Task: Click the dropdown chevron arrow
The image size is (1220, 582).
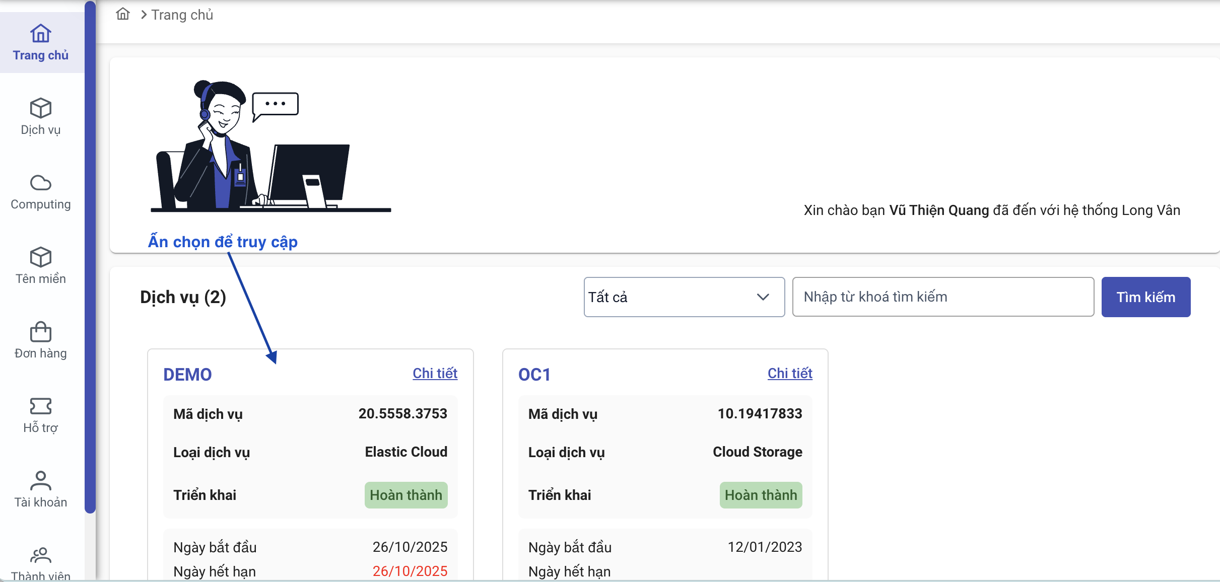Action: 763,297
